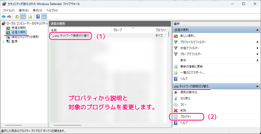This screenshot has width=261, height=134.
Task: Click the Forward arrow toolbar icon
Action: point(9,17)
